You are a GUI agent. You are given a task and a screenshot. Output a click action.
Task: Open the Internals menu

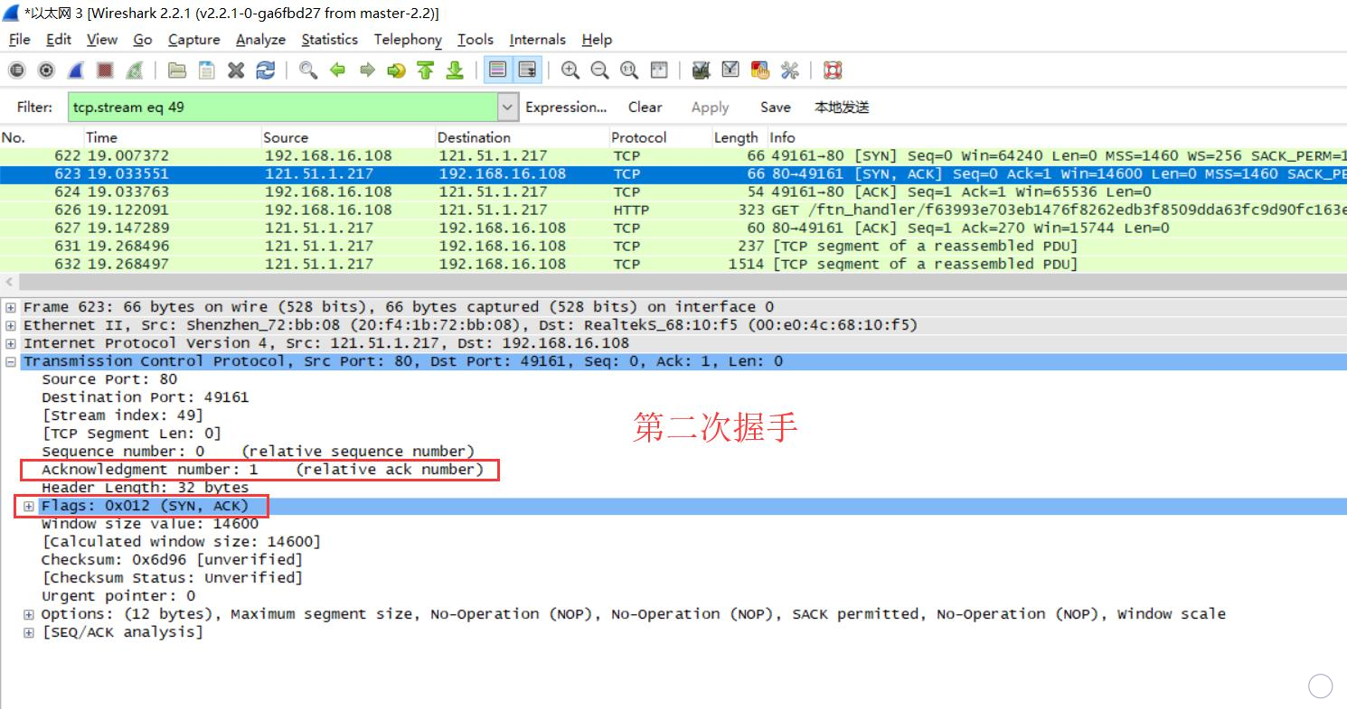pyautogui.click(x=537, y=40)
